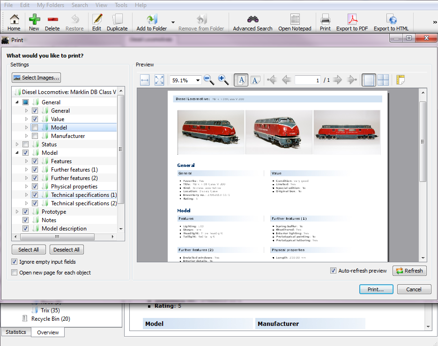Check the Manufacturer checkbox

tap(35, 136)
